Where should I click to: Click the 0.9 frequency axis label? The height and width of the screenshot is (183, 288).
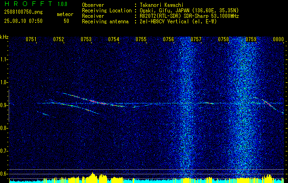[3, 105]
